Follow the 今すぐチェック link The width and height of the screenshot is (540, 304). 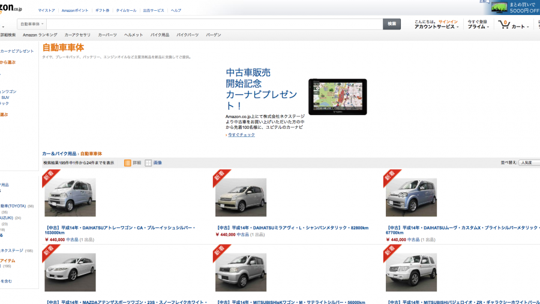click(x=241, y=135)
